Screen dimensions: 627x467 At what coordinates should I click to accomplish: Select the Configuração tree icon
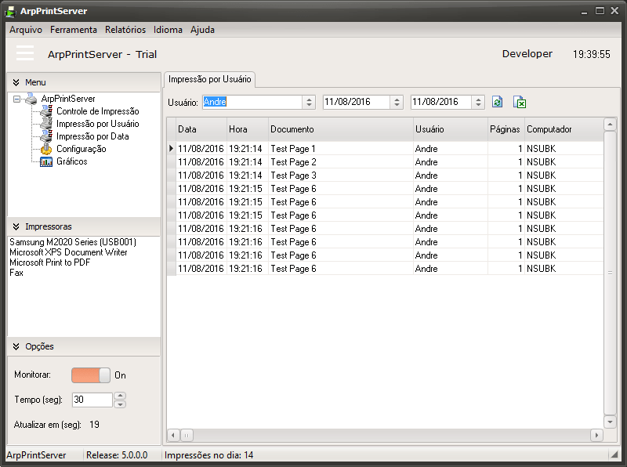46,149
